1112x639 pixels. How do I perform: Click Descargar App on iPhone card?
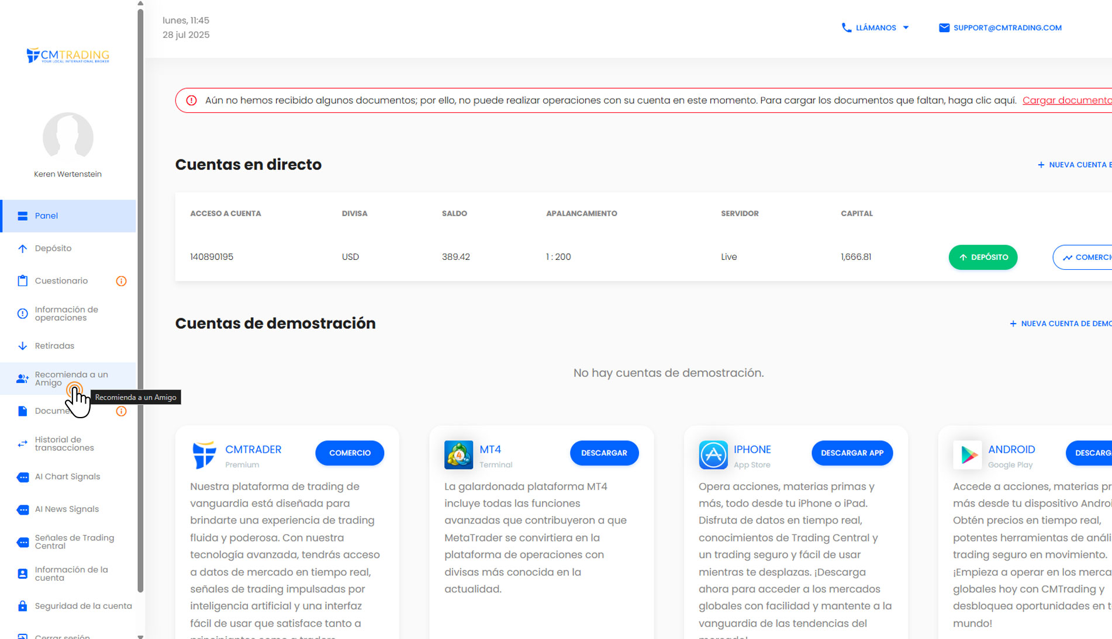pos(852,453)
